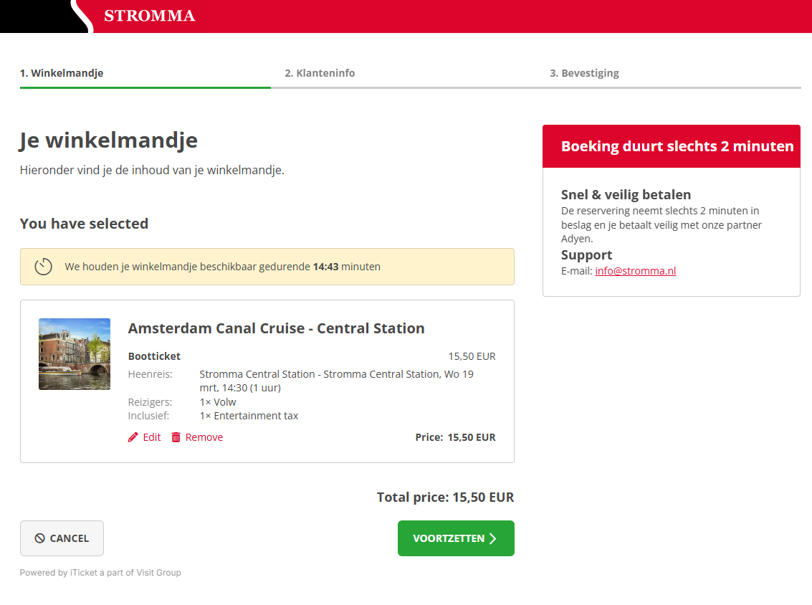The image size is (812, 605).
Task: Select the Bevestiging step tab
Action: 584,73
